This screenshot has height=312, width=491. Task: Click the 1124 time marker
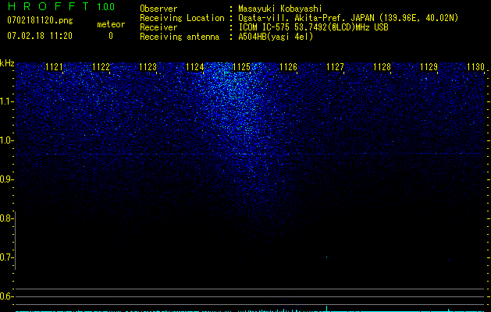[195, 67]
